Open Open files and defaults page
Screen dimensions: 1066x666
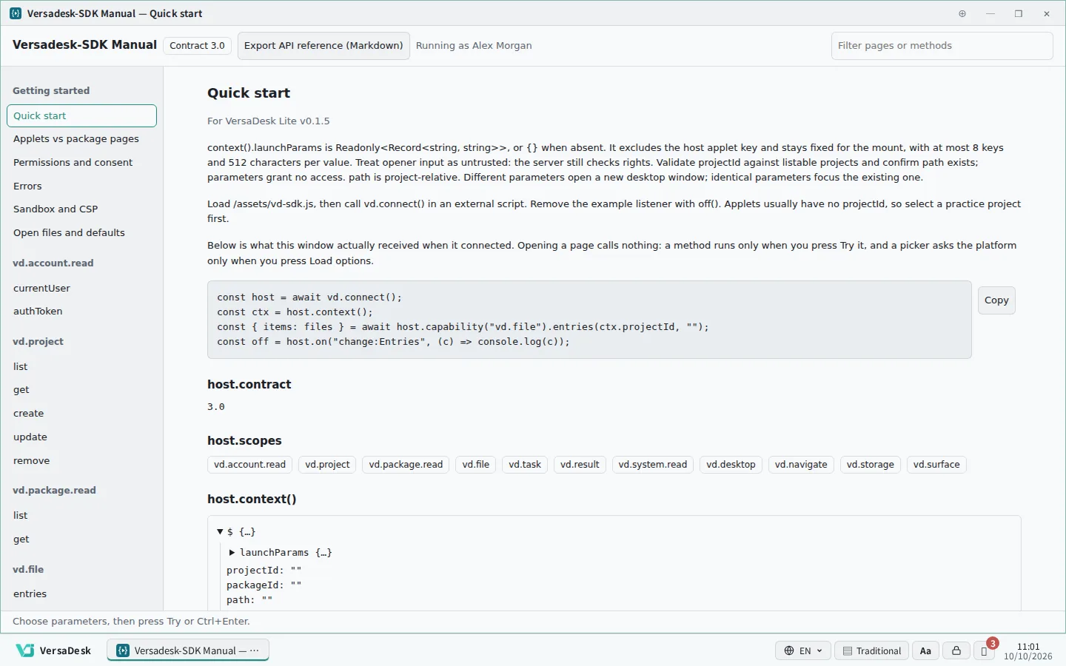(81, 232)
